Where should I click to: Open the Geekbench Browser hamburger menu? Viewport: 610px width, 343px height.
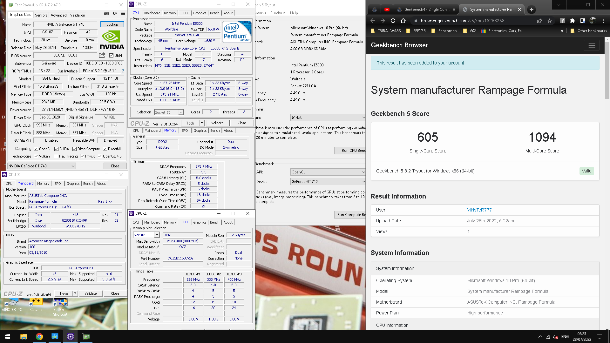point(592,45)
